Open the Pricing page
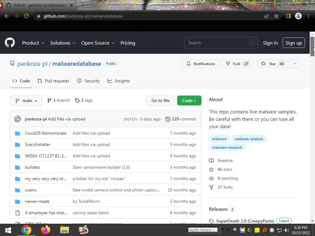The image size is (315, 236). [128, 43]
